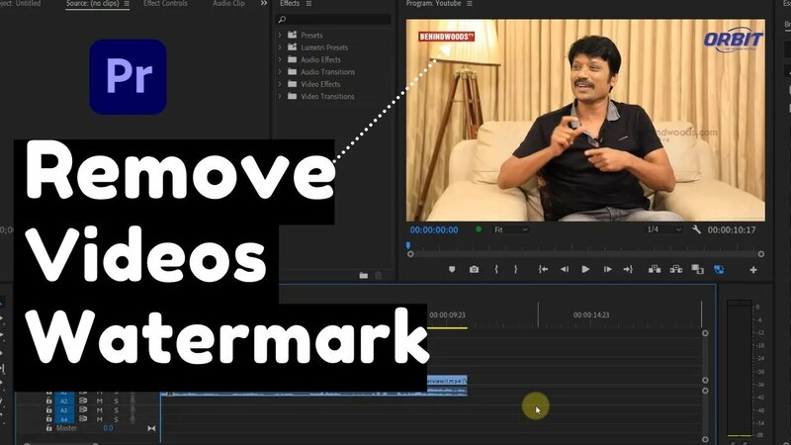The height and width of the screenshot is (445, 791).
Task: Select the Program: Youtube tab
Action: point(433,4)
